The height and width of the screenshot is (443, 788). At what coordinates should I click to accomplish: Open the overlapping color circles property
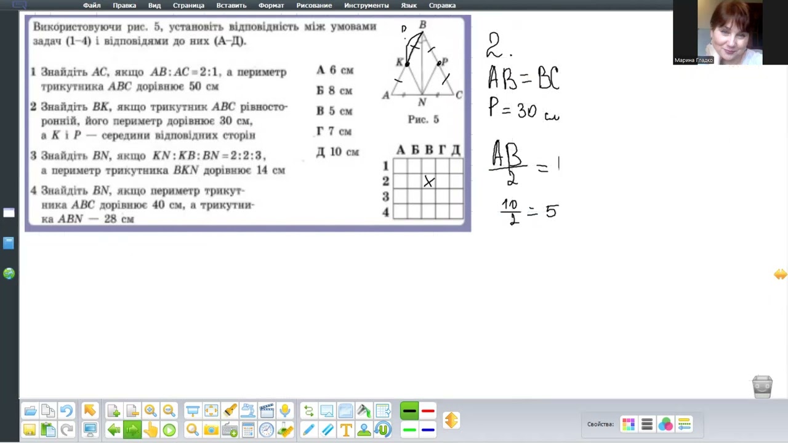click(x=665, y=424)
